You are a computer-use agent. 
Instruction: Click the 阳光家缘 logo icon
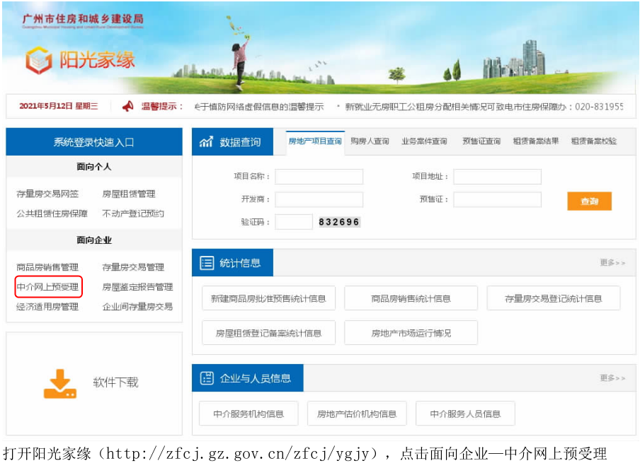39,60
